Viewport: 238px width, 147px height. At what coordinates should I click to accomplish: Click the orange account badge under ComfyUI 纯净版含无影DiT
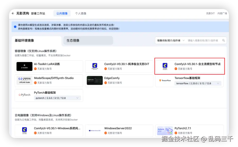pyautogui.click(x=106, y=69)
